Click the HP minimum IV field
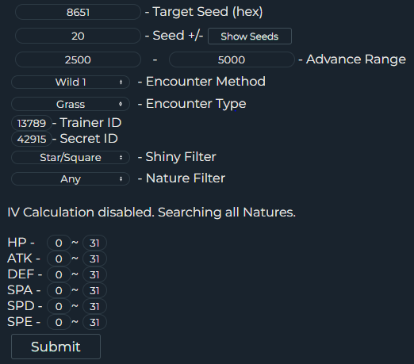Image resolution: width=414 pixels, height=364 pixels. point(59,243)
